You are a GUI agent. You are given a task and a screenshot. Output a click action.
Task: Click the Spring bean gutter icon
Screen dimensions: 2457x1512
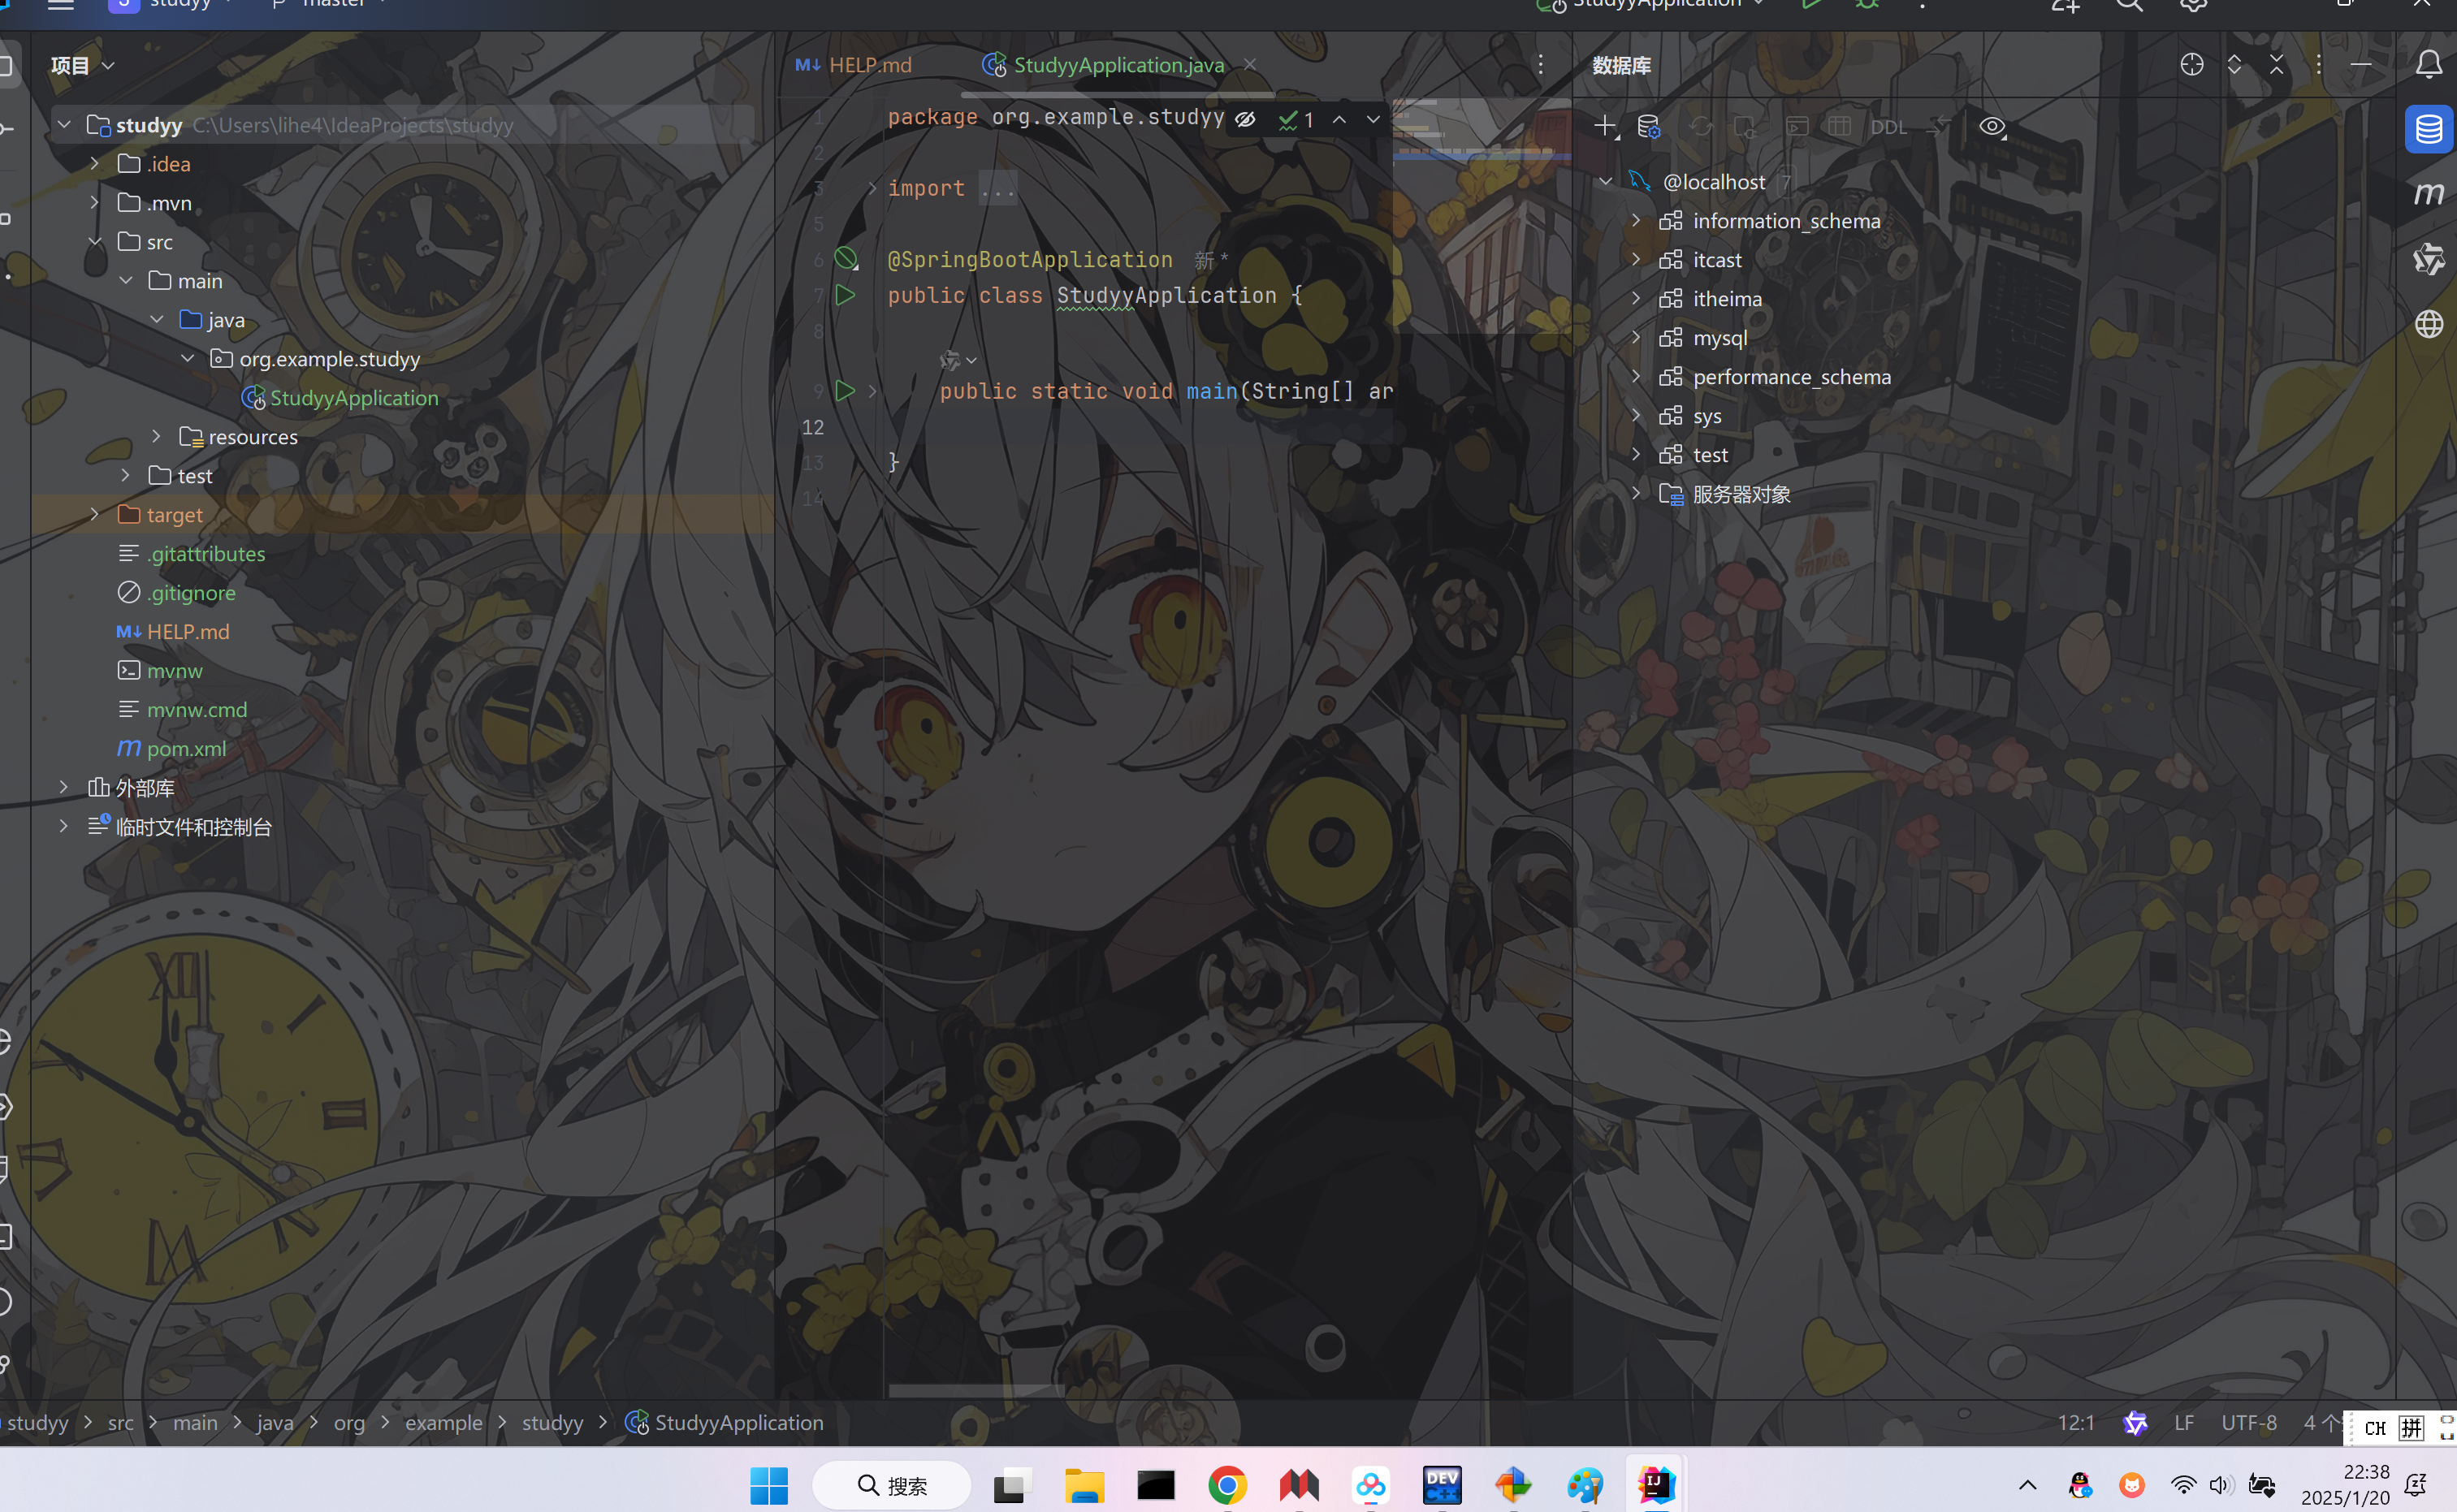[846, 259]
